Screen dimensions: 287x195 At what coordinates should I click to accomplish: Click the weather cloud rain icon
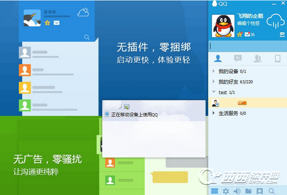tap(275, 22)
